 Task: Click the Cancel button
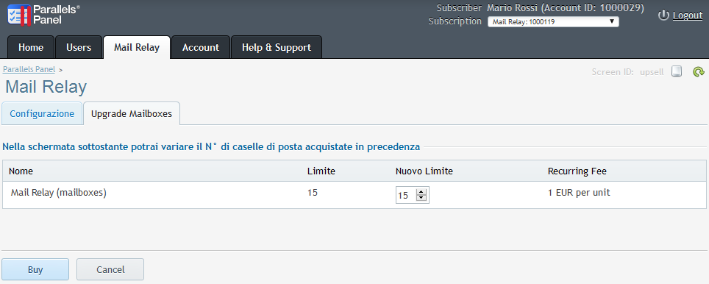110,269
